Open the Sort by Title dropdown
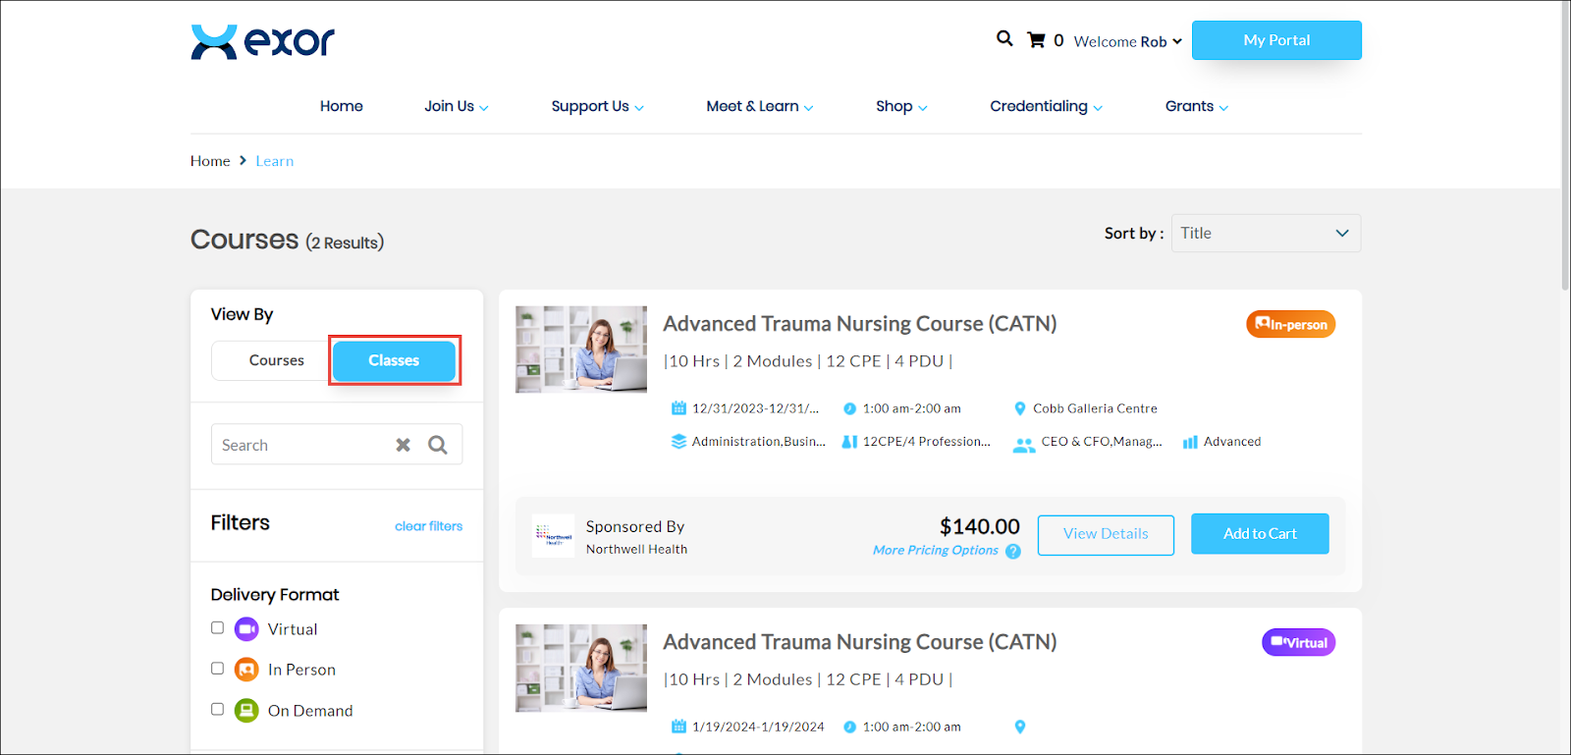The image size is (1571, 755). tap(1265, 234)
